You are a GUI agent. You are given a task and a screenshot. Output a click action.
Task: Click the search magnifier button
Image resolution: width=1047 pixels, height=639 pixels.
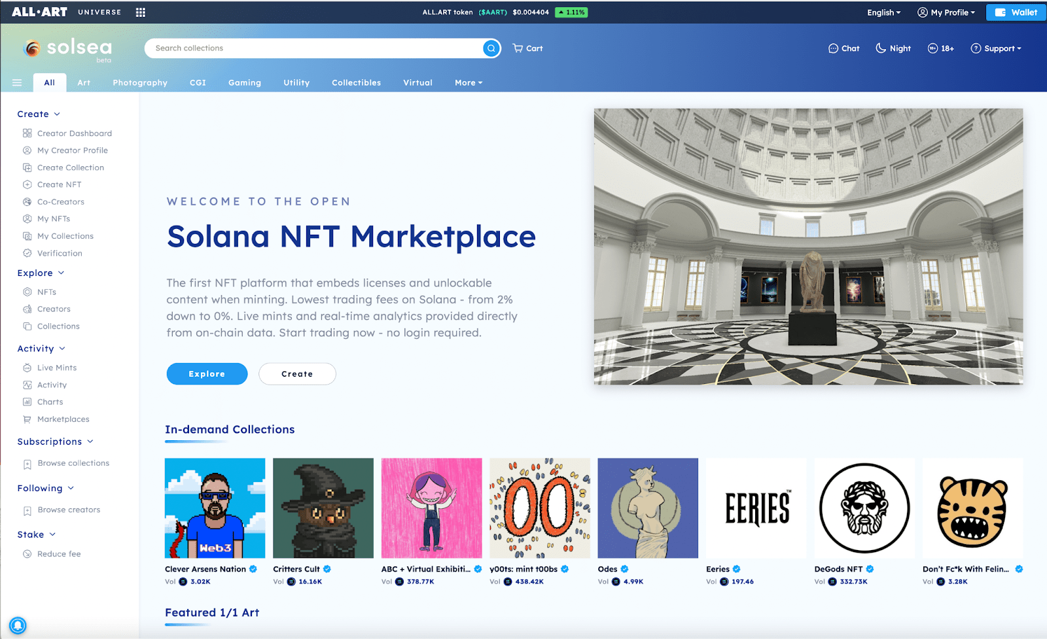coord(491,48)
